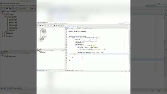Click the "public class nested_loop {" code line
This screenshot has width=167, height=94.
pyautogui.click(x=78, y=36)
